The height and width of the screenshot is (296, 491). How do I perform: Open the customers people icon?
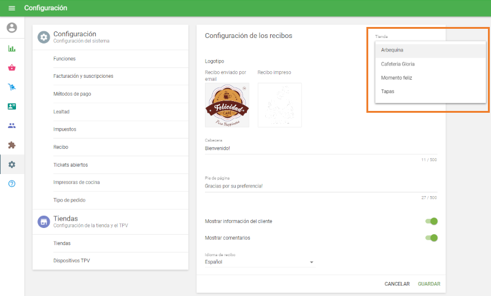[x=12, y=126]
